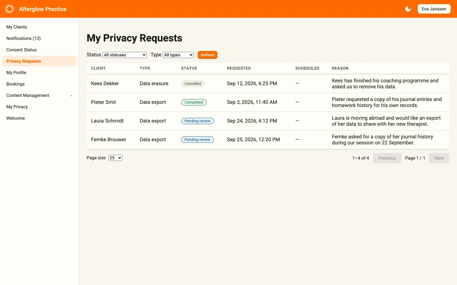Click the date Sep 24, 2026, 4:12 PM
457x285 pixels.
click(x=252, y=121)
